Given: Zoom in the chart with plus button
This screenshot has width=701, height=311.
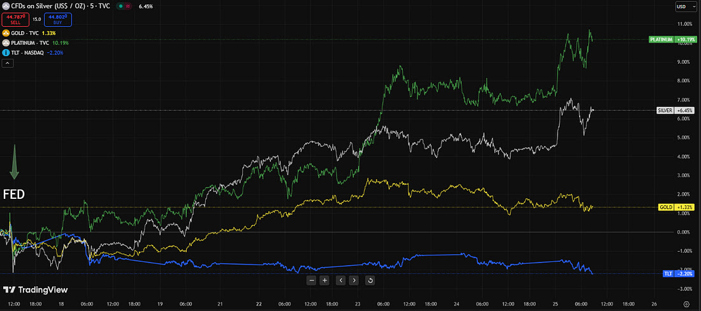Looking at the screenshot, I should tap(325, 280).
